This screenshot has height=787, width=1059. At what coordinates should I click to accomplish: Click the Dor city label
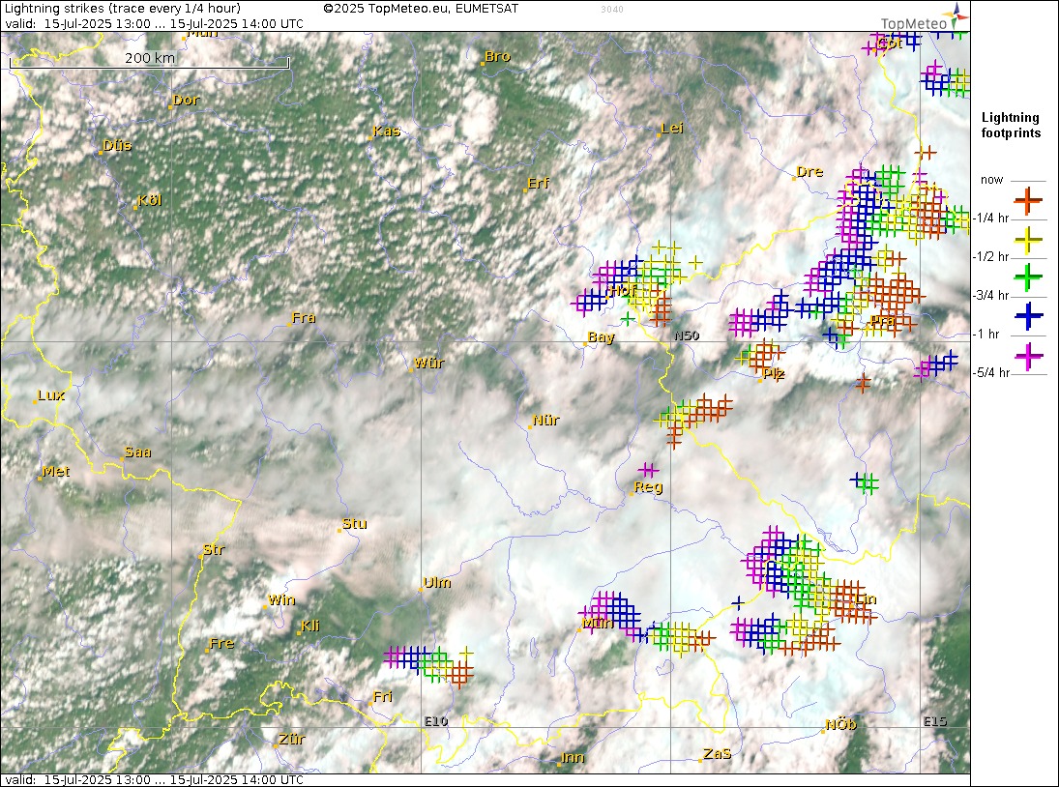coord(186,100)
